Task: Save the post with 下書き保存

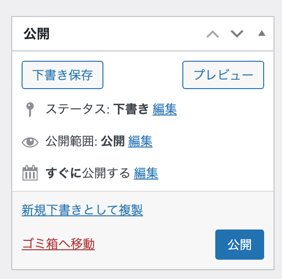Action: point(63,75)
